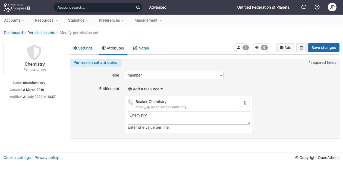Switch to the Notes tab

pyautogui.click(x=141, y=48)
